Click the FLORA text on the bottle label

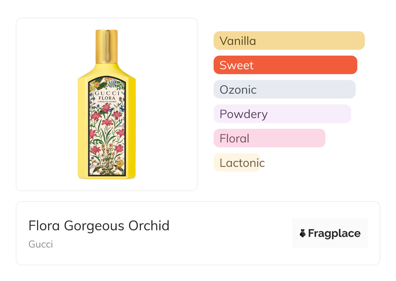pos(107,98)
